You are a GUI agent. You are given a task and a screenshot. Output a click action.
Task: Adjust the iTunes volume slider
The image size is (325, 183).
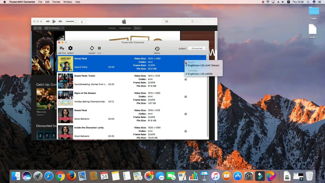(x=71, y=22)
